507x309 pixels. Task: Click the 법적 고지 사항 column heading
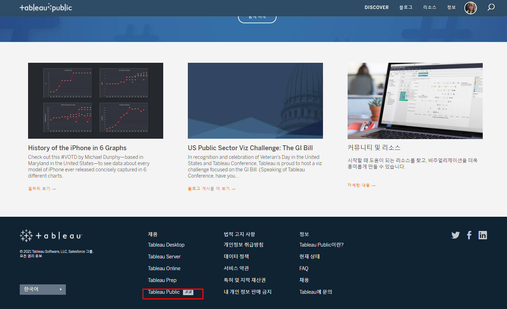pos(239,234)
